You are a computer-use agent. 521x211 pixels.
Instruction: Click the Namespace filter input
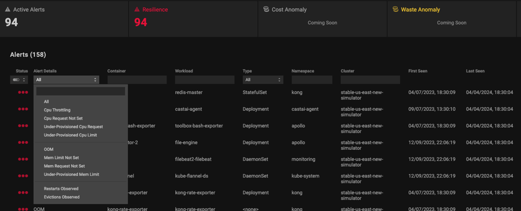[312, 80]
